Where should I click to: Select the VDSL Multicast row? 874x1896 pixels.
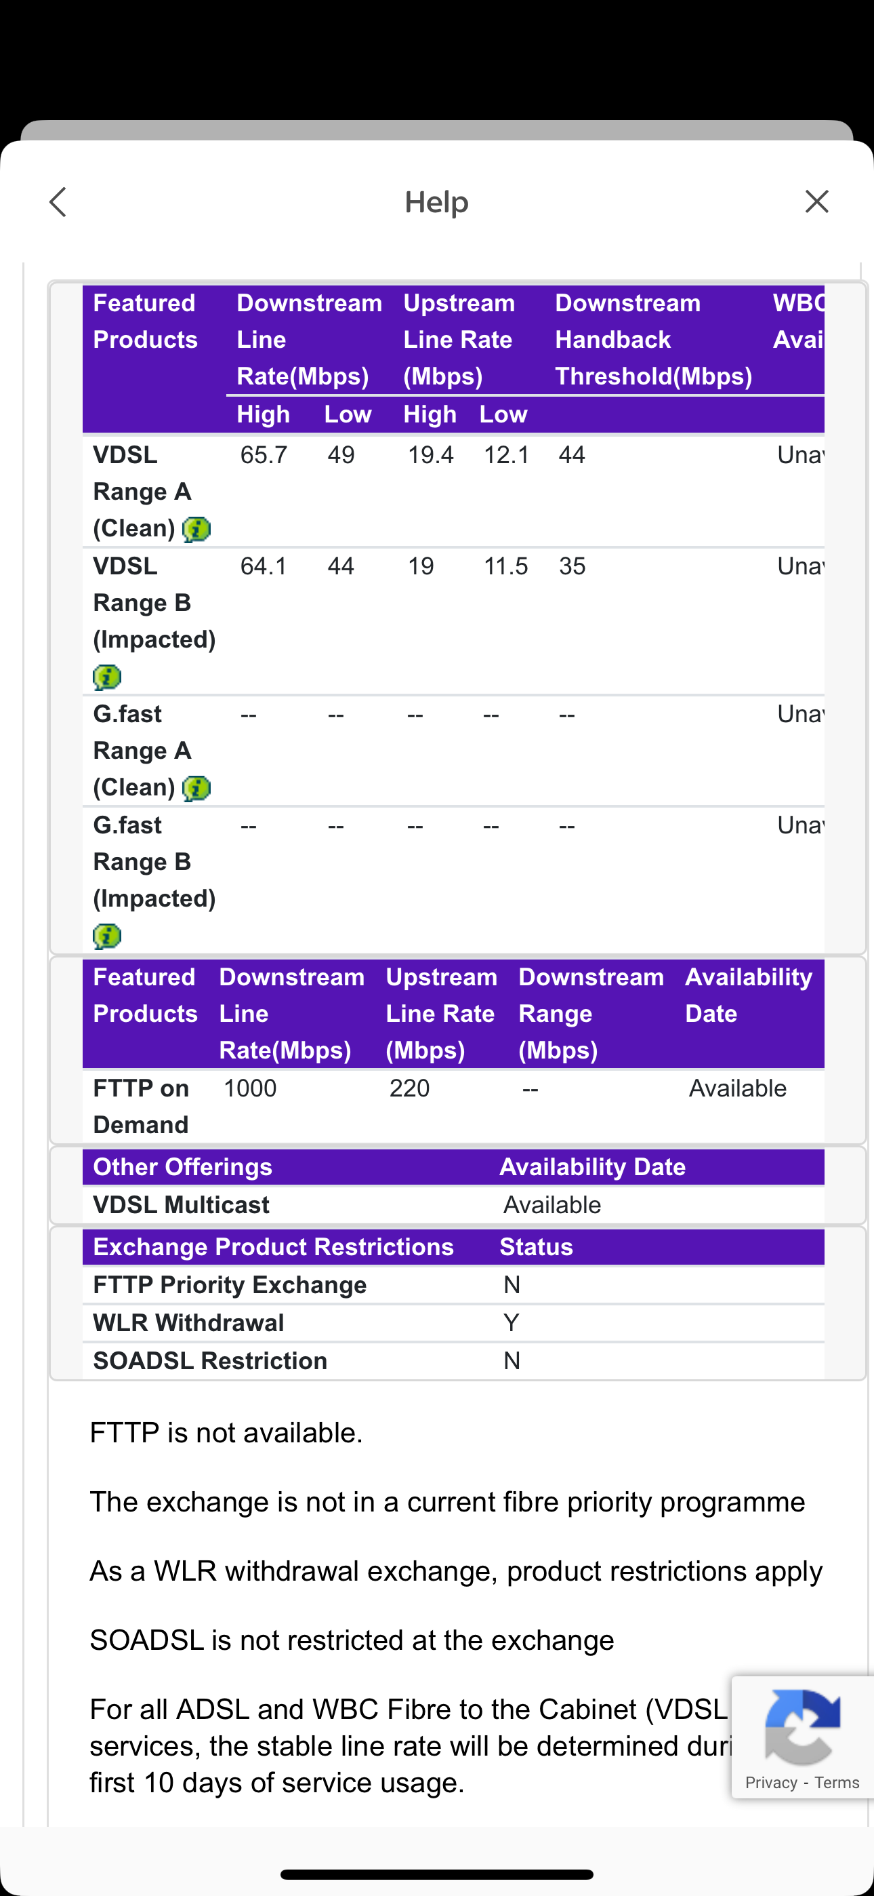[x=180, y=1204]
